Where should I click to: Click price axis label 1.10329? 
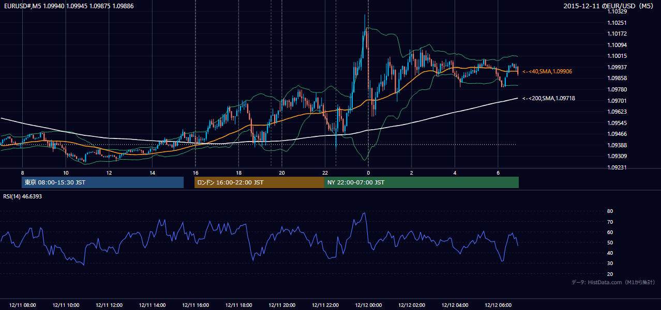618,11
